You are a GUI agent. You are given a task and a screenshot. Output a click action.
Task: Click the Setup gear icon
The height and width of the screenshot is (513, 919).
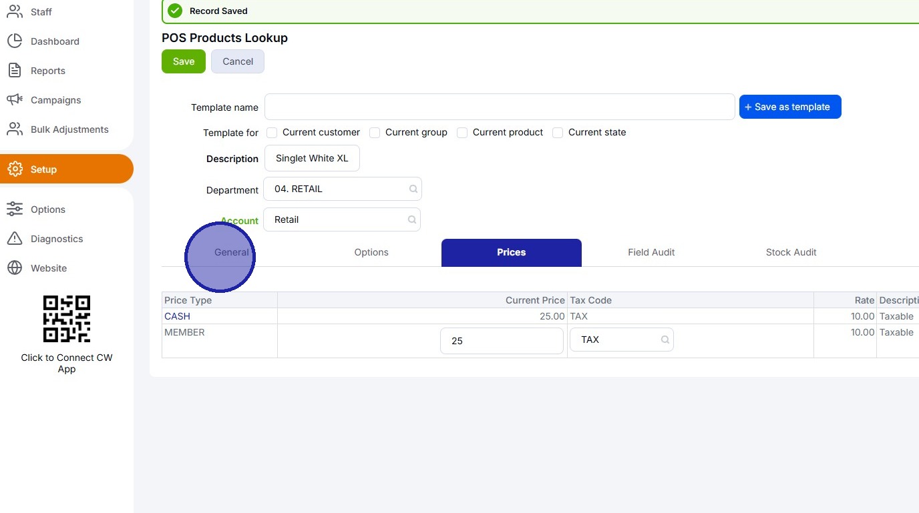[x=15, y=169]
